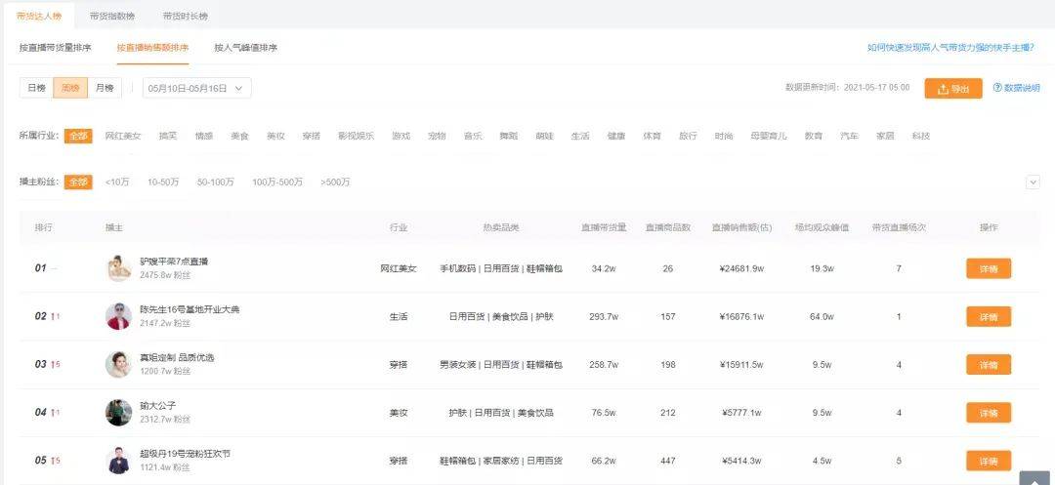Select sales value ¥24681.9w
This screenshot has height=485, width=1055.
click(x=741, y=268)
